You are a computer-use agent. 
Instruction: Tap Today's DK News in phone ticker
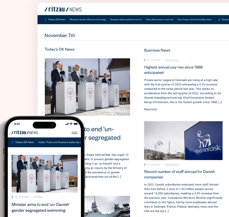(24, 142)
